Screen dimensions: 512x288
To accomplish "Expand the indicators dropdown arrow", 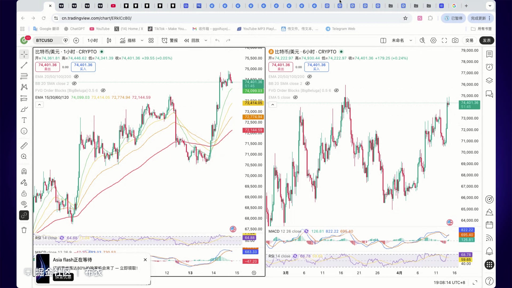I will 142,41.
